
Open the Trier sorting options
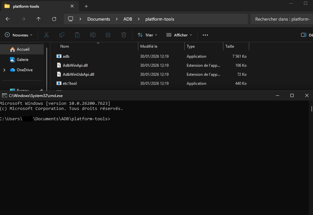tap(147, 35)
